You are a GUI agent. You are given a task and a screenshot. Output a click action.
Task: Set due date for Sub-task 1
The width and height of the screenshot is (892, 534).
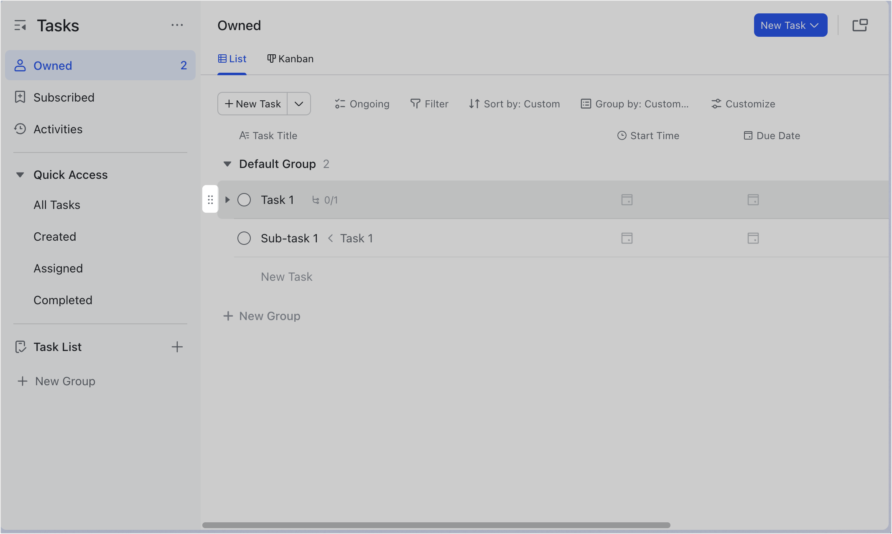pyautogui.click(x=753, y=238)
